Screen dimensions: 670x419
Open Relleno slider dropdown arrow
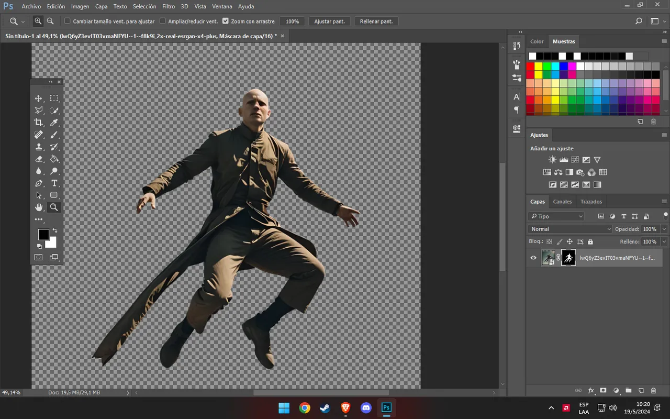pos(664,242)
